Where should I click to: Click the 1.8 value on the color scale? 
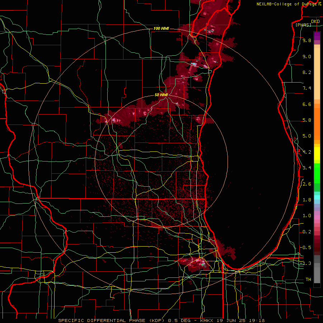coord(307,200)
